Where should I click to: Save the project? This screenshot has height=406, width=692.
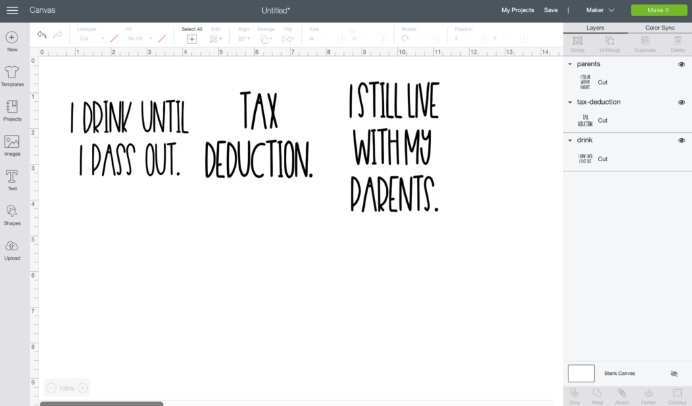click(x=551, y=10)
